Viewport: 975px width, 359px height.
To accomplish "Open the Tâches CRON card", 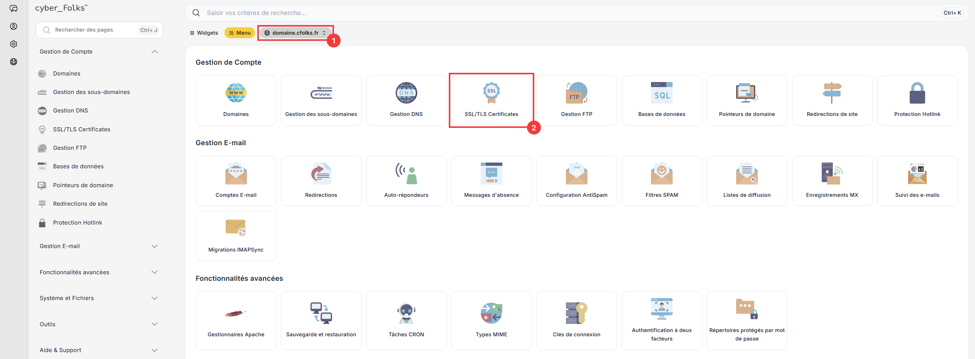I will 406,320.
